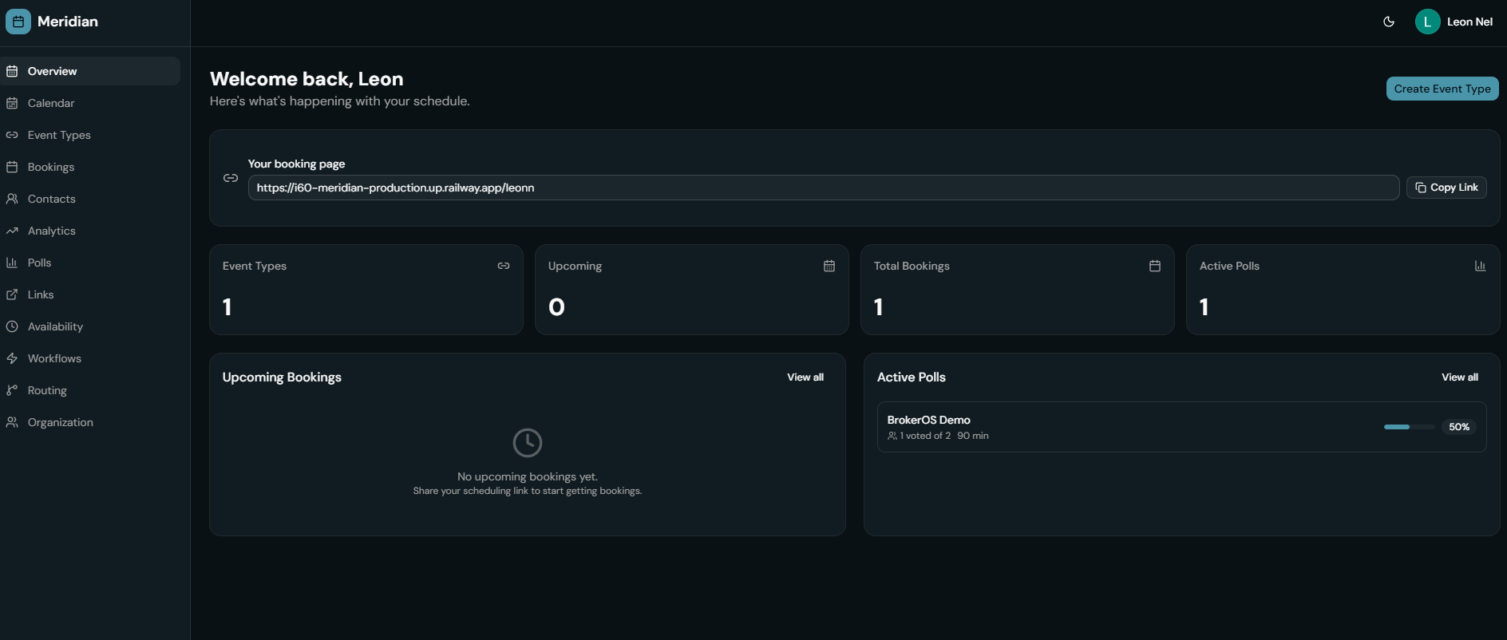This screenshot has height=640, width=1507.
Task: Copy the booking page link
Action: click(x=1446, y=188)
